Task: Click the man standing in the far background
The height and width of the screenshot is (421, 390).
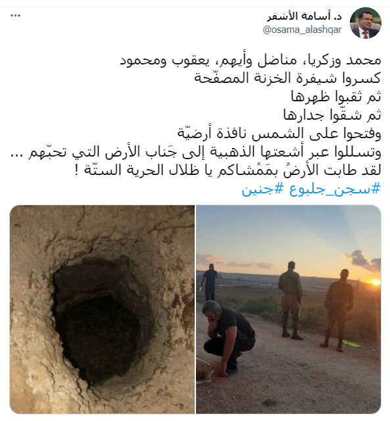Action: click(x=210, y=282)
